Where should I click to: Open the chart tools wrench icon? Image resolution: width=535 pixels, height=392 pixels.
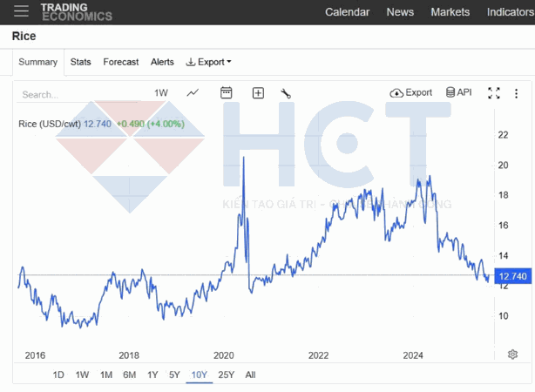tap(286, 93)
